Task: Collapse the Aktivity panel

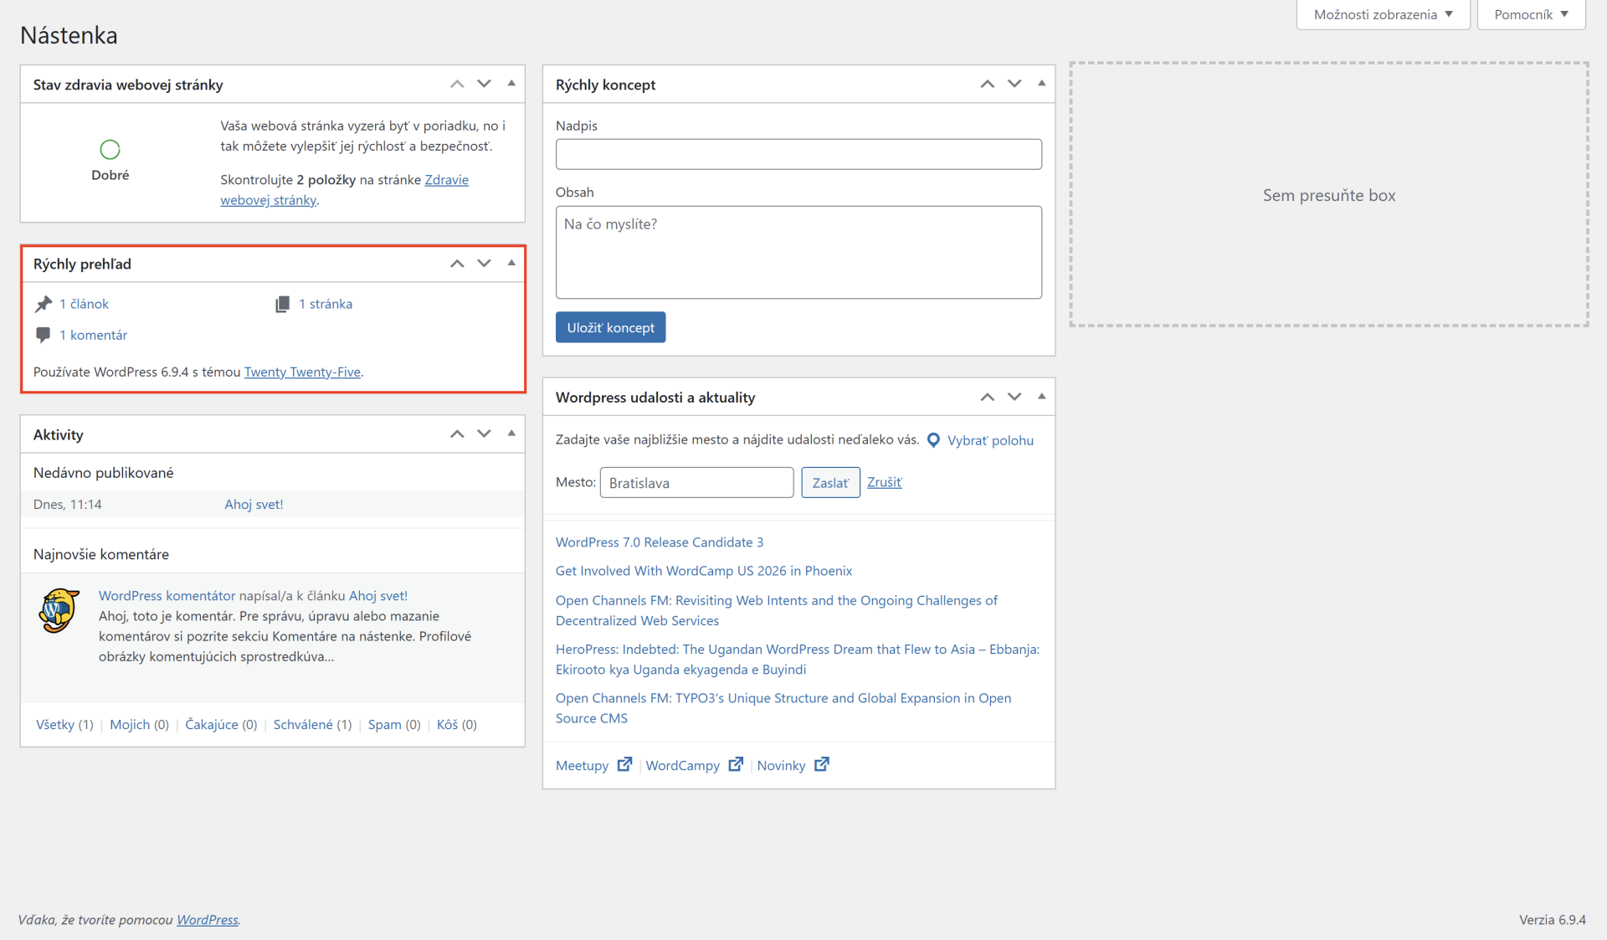Action: 511,434
